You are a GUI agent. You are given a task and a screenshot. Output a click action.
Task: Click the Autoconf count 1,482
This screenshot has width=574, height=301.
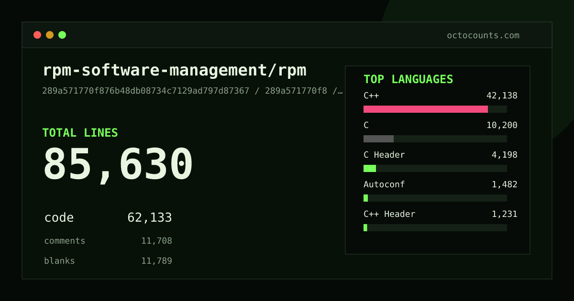tap(505, 184)
